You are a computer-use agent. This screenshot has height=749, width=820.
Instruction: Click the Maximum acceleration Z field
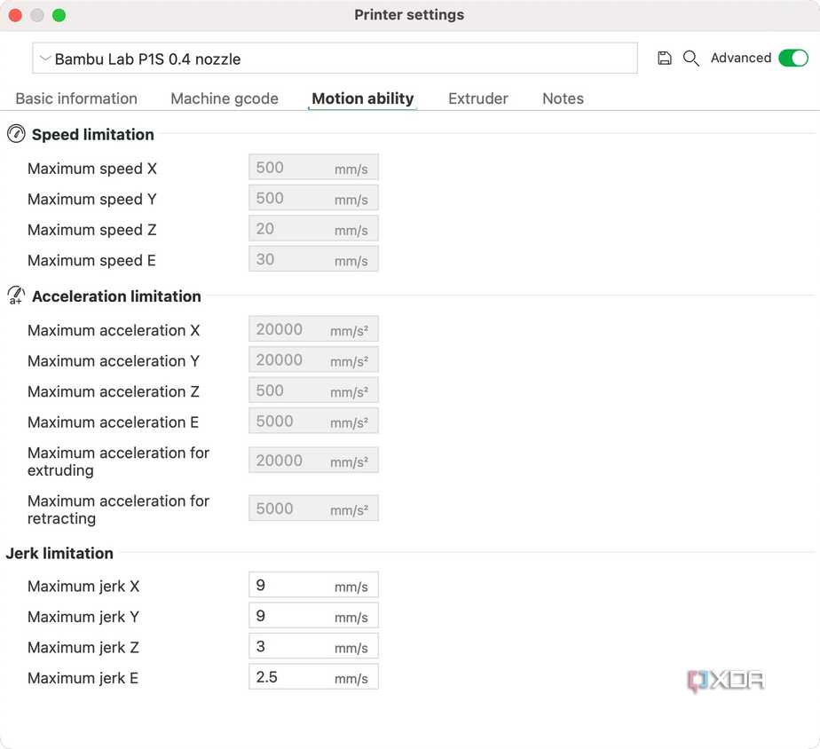click(x=313, y=390)
